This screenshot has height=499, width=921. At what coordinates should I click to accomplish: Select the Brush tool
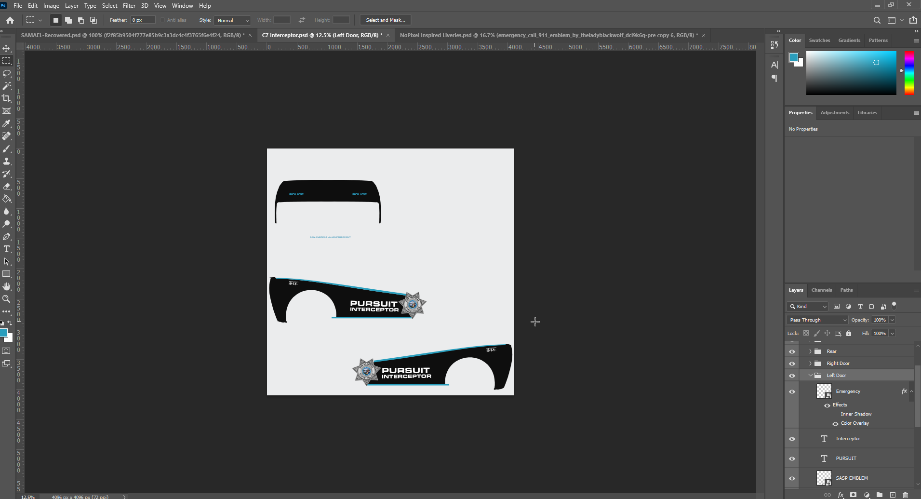tap(6, 148)
